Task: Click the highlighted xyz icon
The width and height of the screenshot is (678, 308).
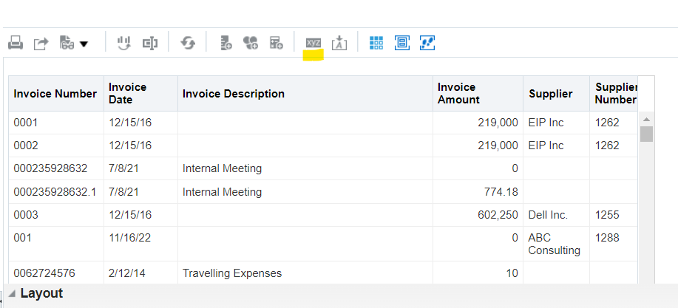Action: click(313, 43)
